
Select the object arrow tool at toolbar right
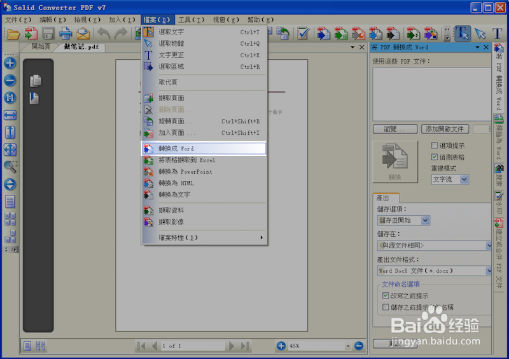coord(480,34)
